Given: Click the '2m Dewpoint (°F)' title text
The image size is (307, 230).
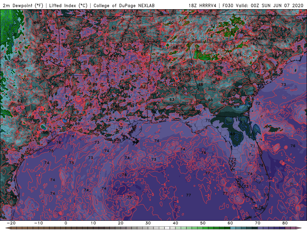Looking at the screenshot, I should point(23,5).
